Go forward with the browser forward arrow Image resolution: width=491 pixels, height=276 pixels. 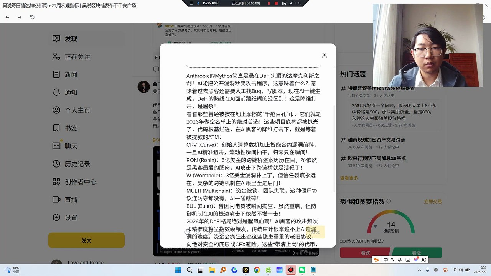[x=20, y=17]
